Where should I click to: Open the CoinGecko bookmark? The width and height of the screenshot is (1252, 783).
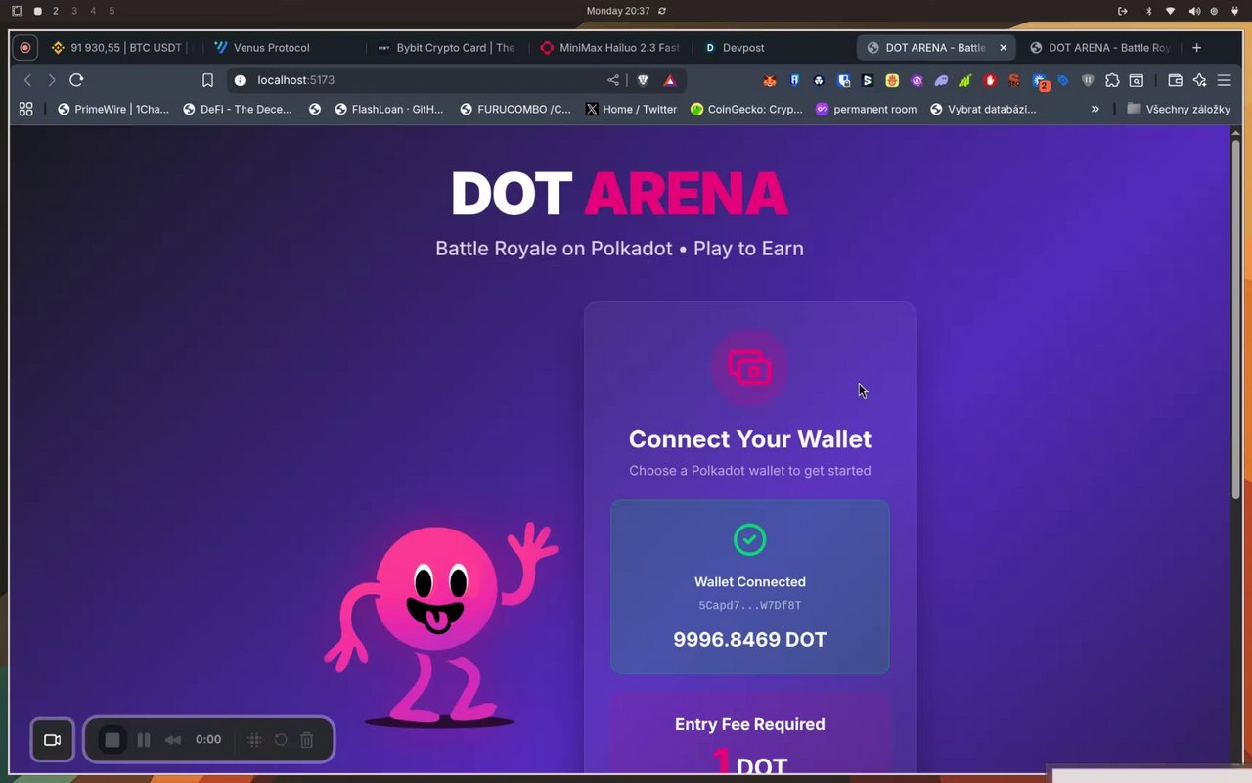pyautogui.click(x=746, y=109)
